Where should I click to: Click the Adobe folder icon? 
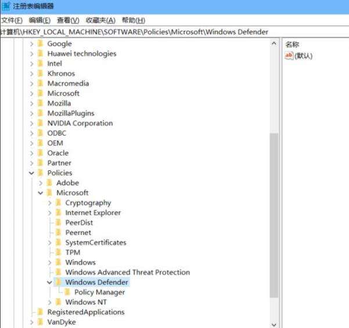pos(49,183)
